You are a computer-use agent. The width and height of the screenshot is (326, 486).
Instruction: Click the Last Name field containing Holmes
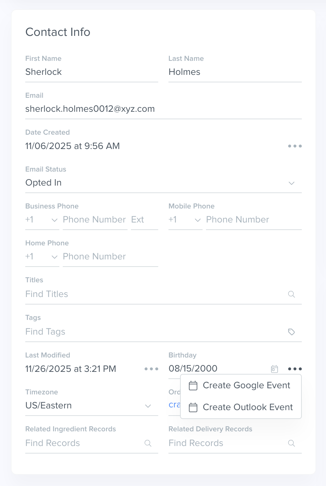[x=235, y=72]
